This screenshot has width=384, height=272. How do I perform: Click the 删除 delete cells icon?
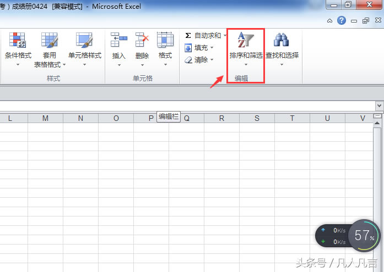tap(142, 41)
